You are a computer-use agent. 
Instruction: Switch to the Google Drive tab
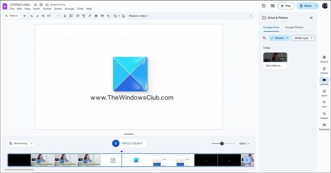coord(271,27)
